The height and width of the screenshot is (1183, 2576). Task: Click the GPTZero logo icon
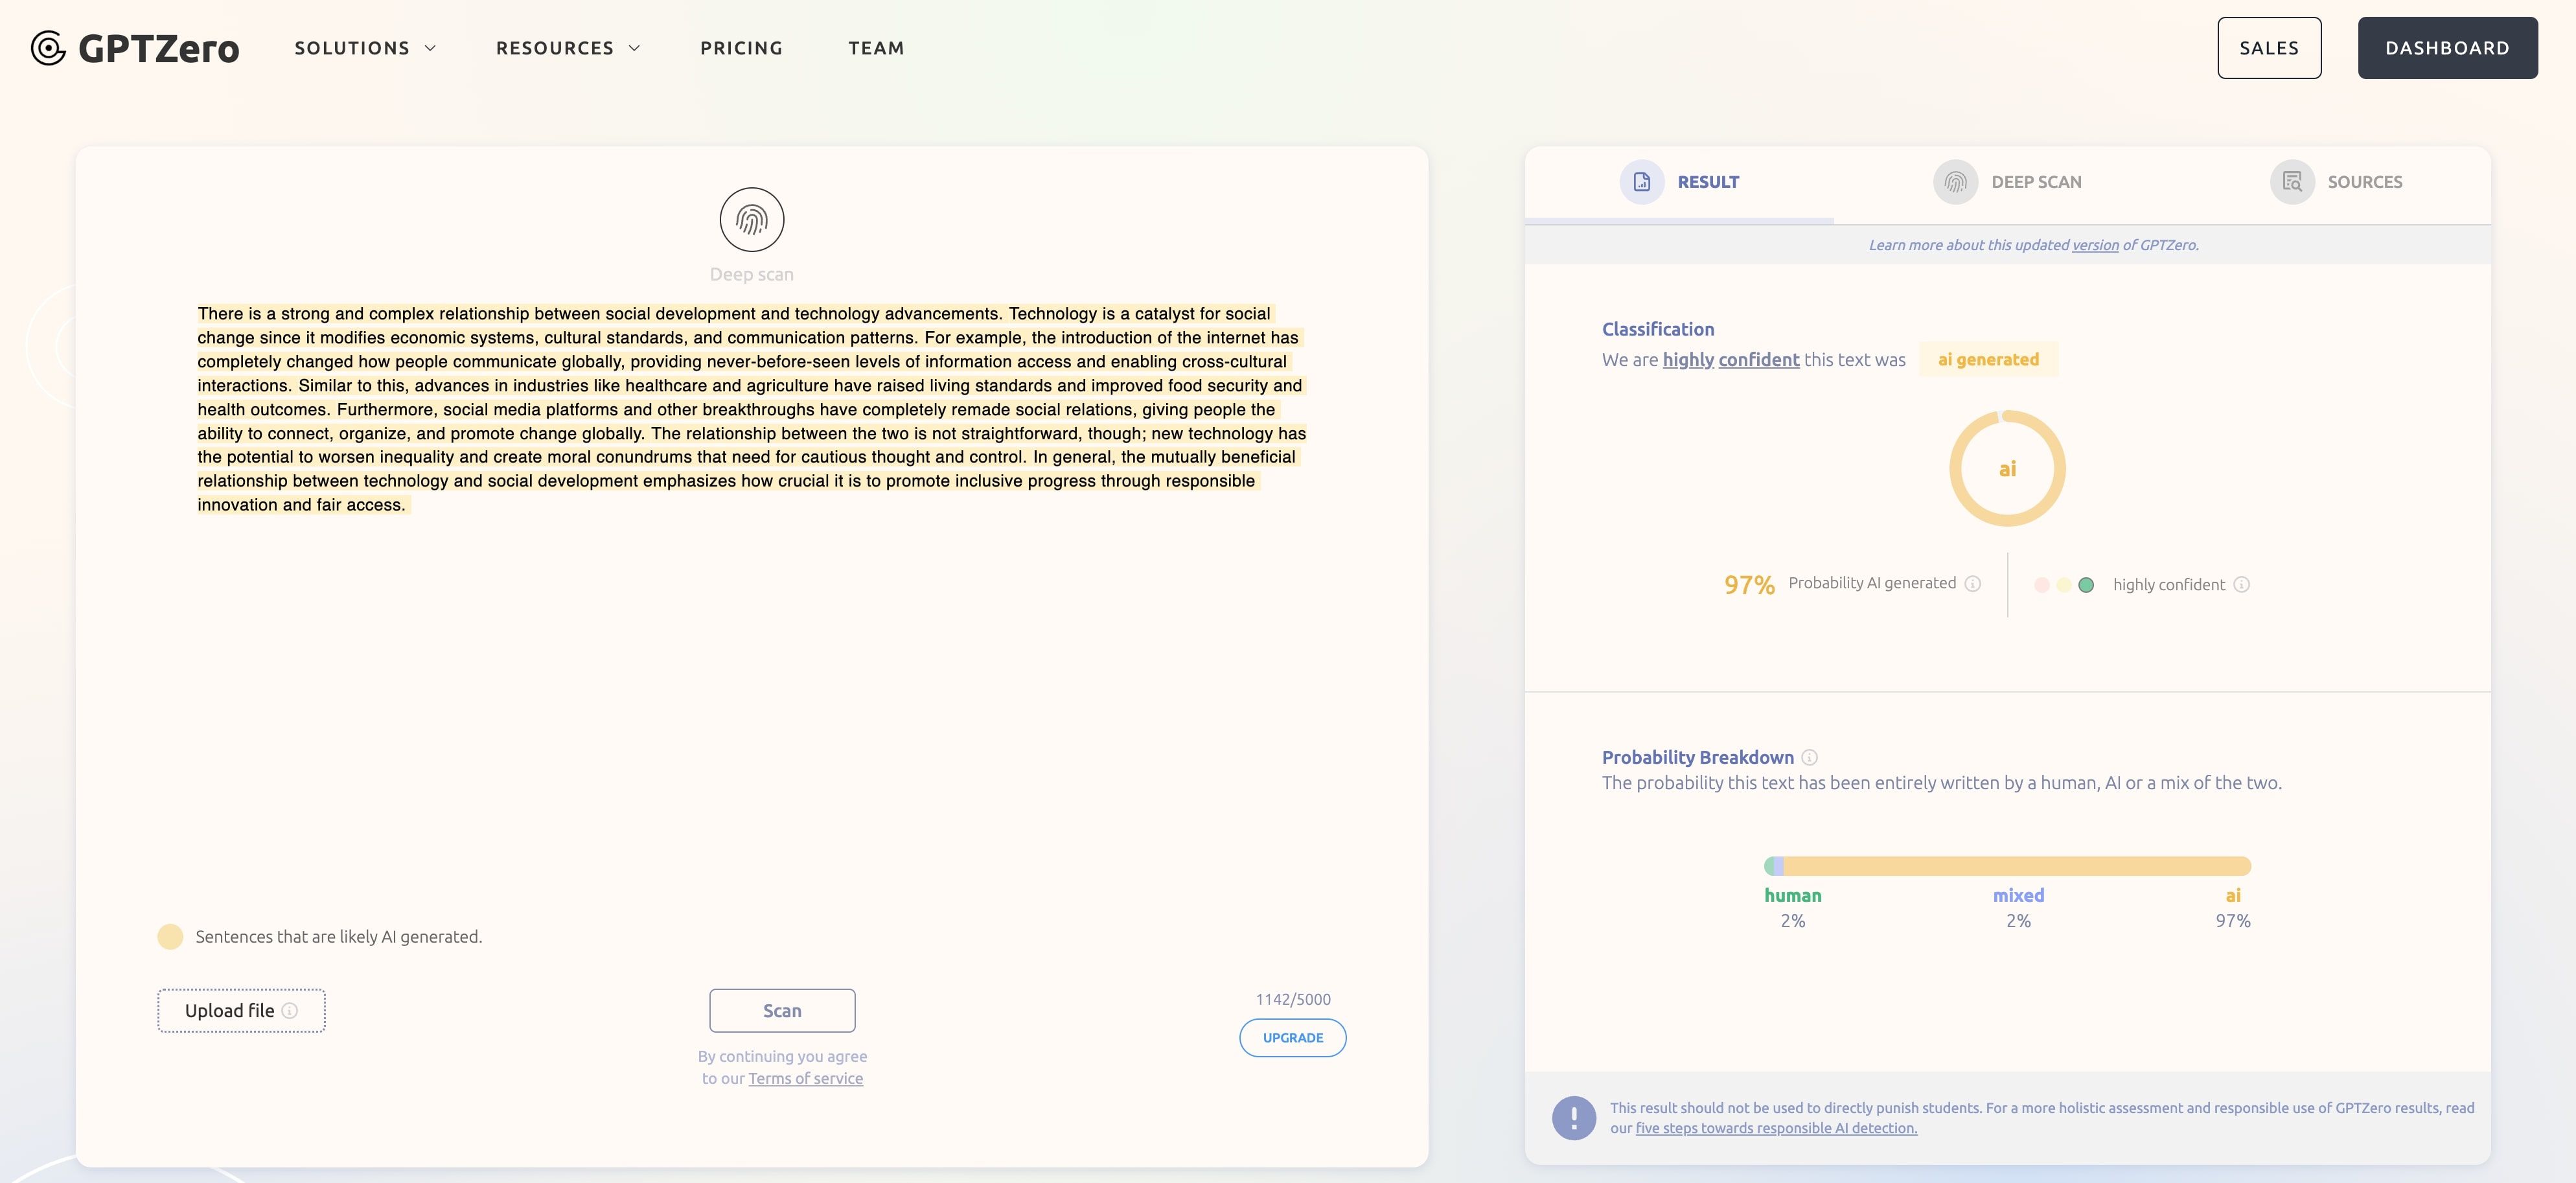(47, 48)
